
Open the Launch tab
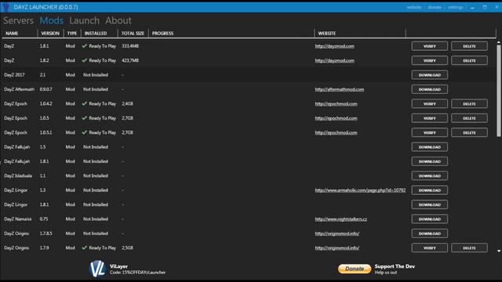click(x=84, y=20)
